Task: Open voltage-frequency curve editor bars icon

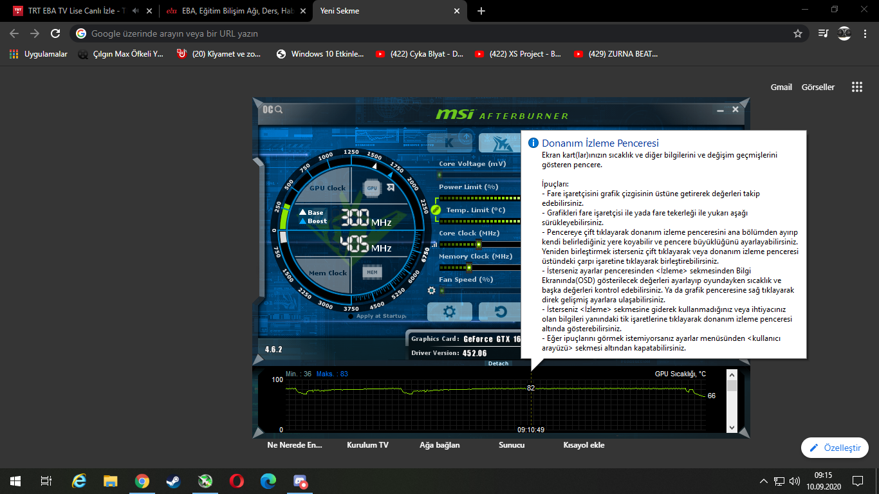Action: [434, 244]
